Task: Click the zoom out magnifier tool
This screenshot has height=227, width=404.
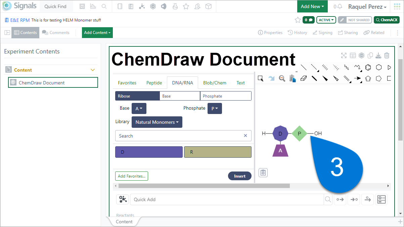Action: click(x=282, y=78)
